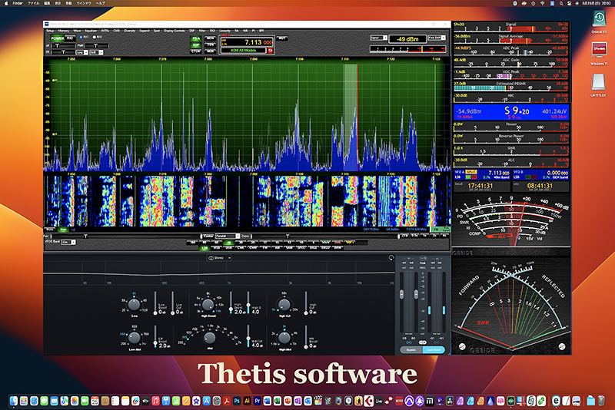Viewport: 615px width, 410px height.
Task: Toggle the MOX transmit button
Action: click(210, 51)
